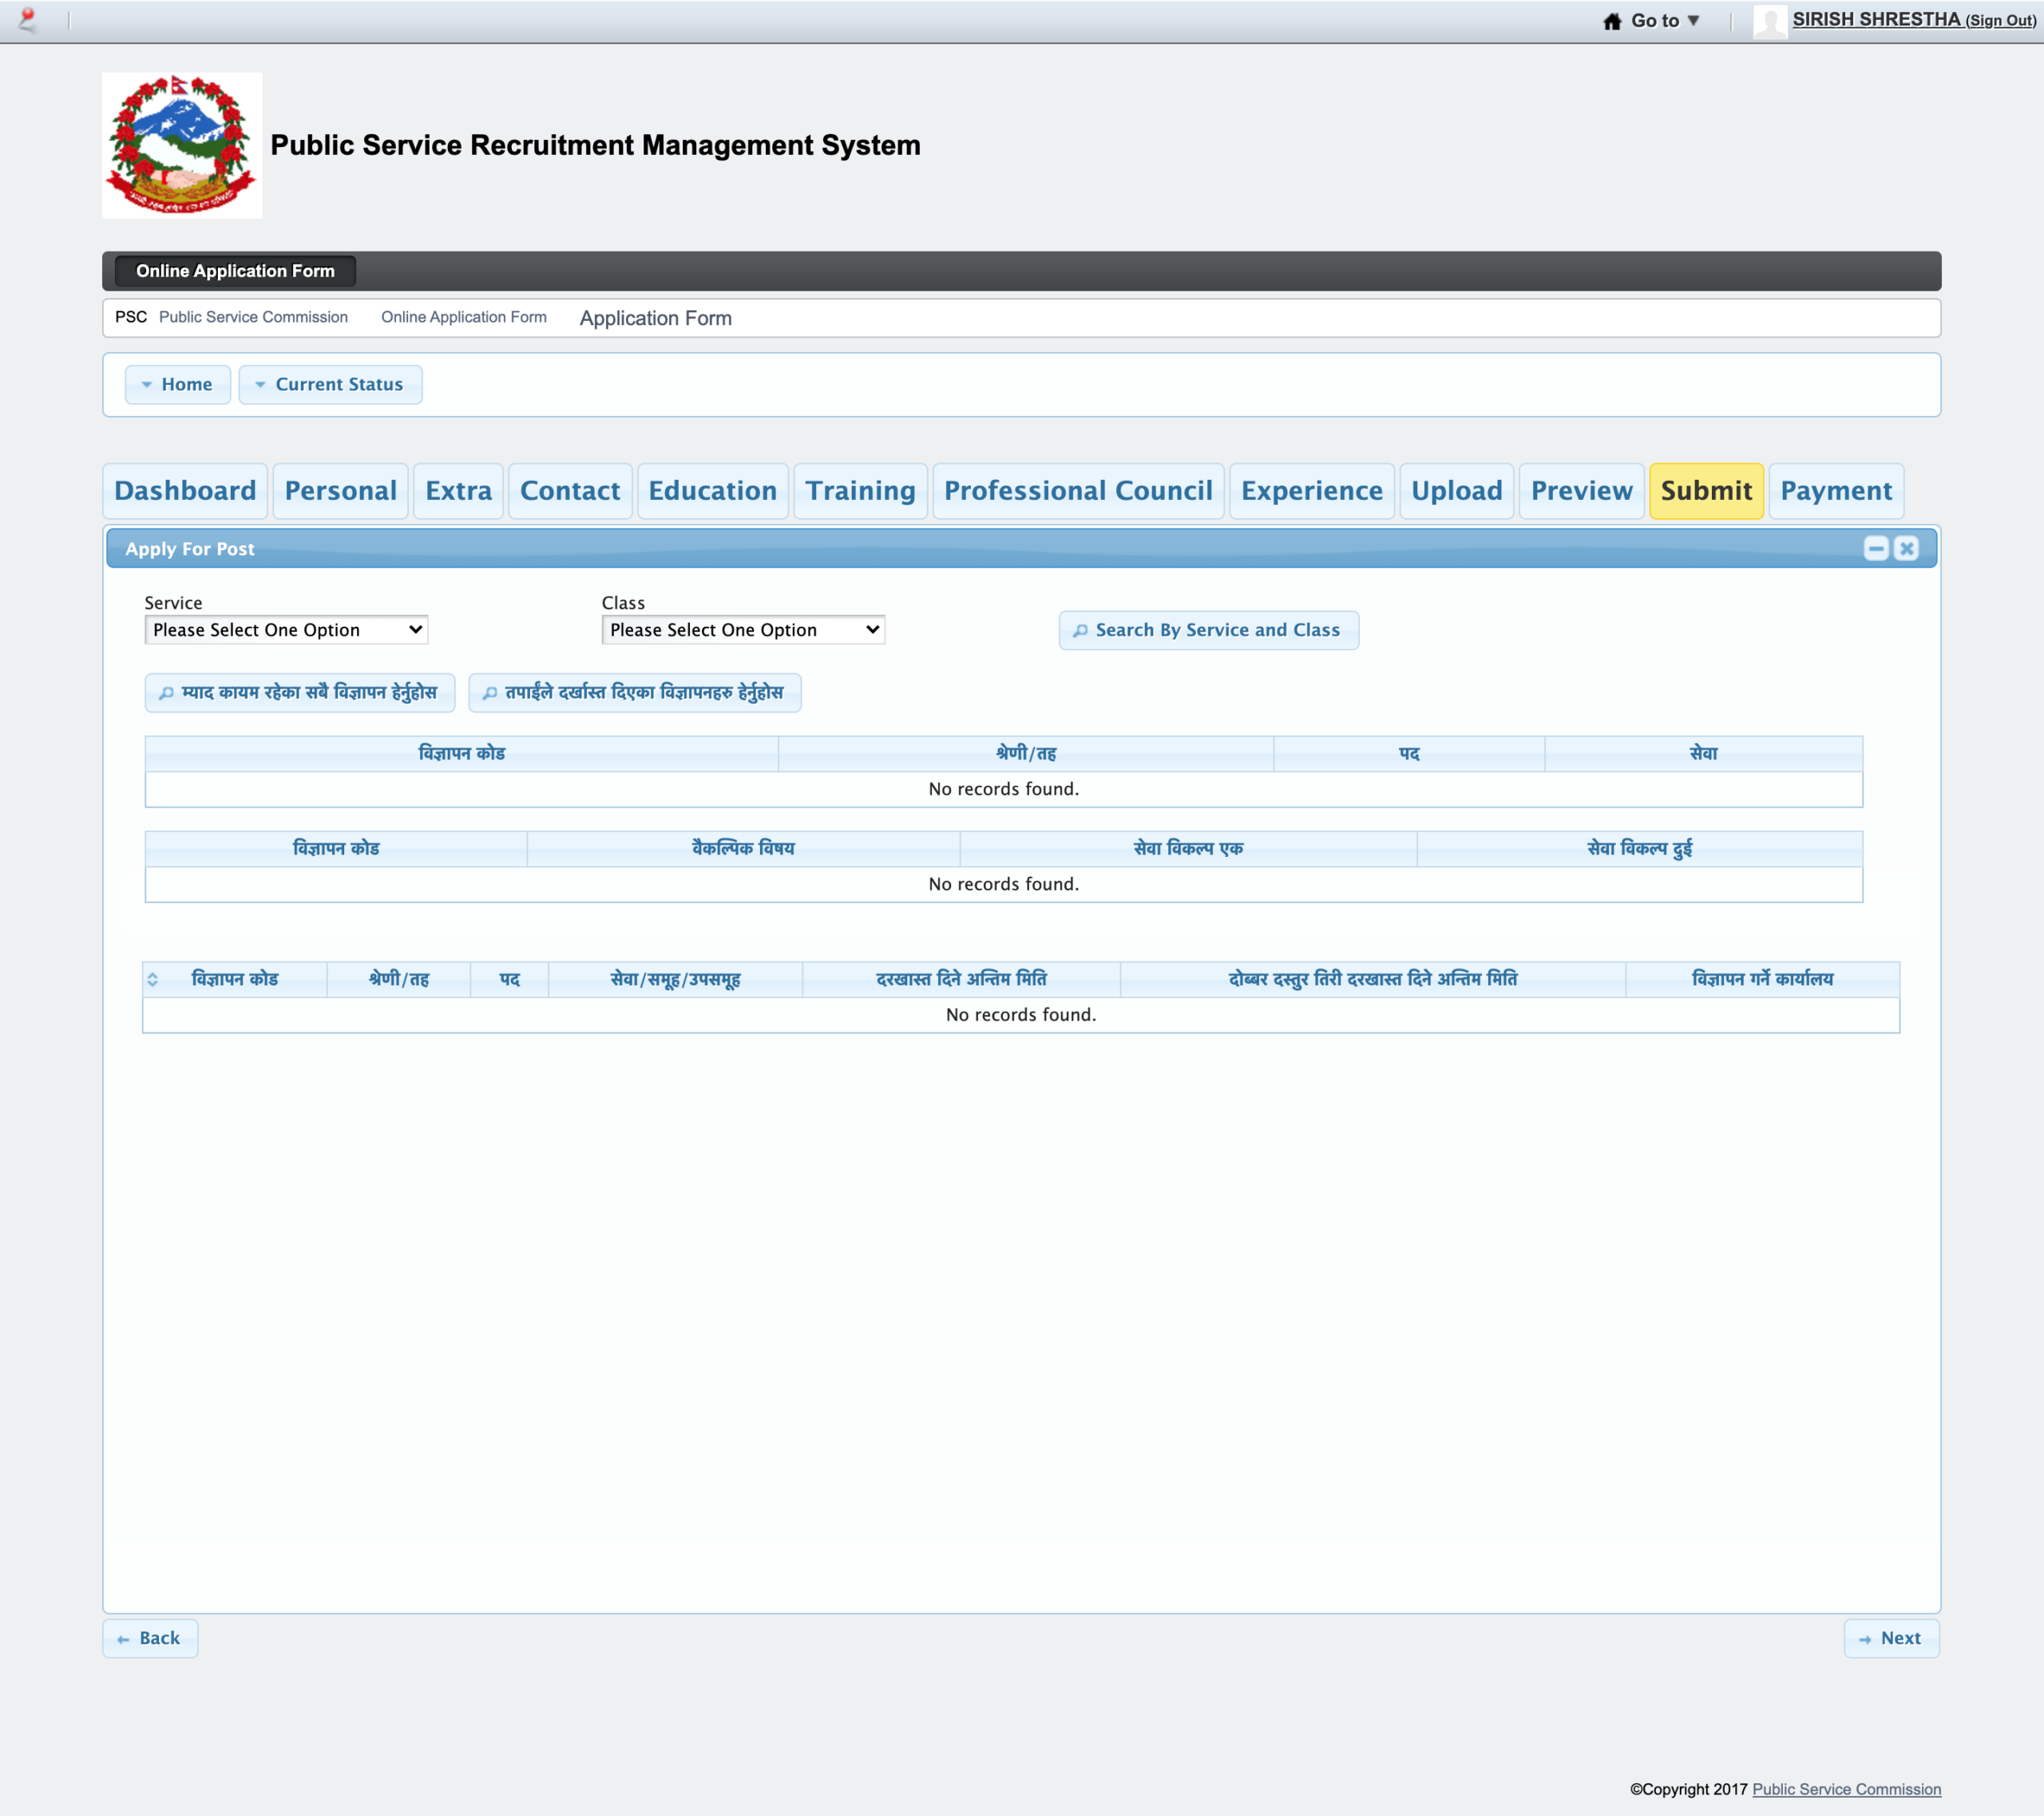Click the Next button

[1890, 1638]
